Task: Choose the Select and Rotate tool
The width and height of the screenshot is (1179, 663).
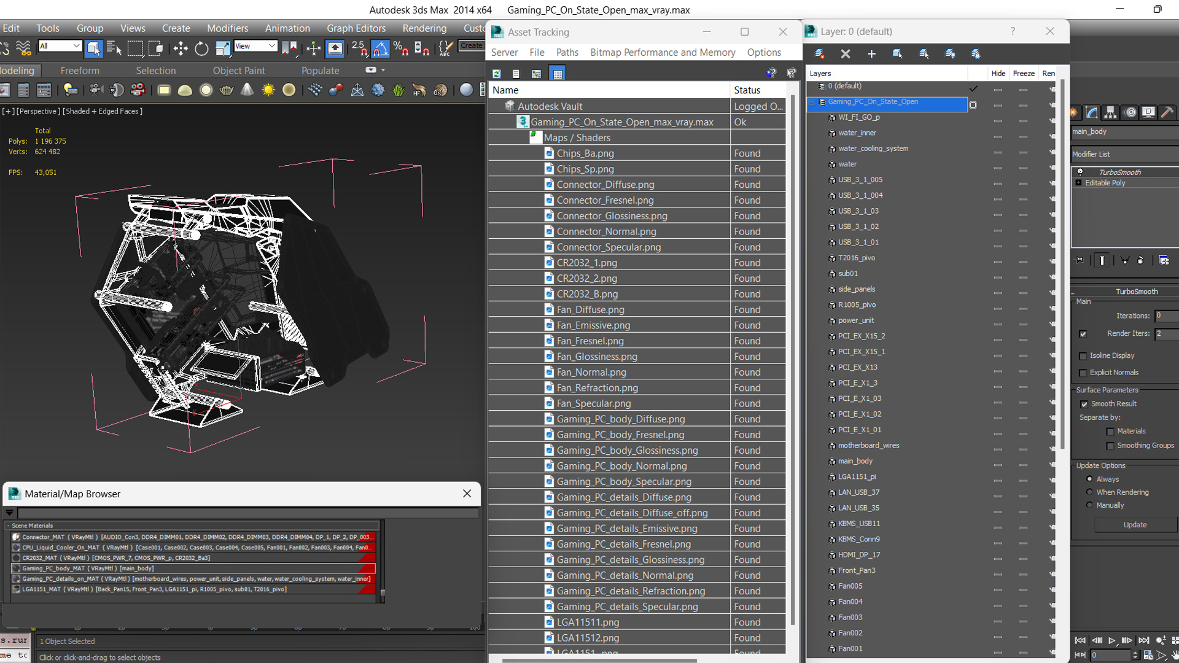Action: [x=201, y=48]
